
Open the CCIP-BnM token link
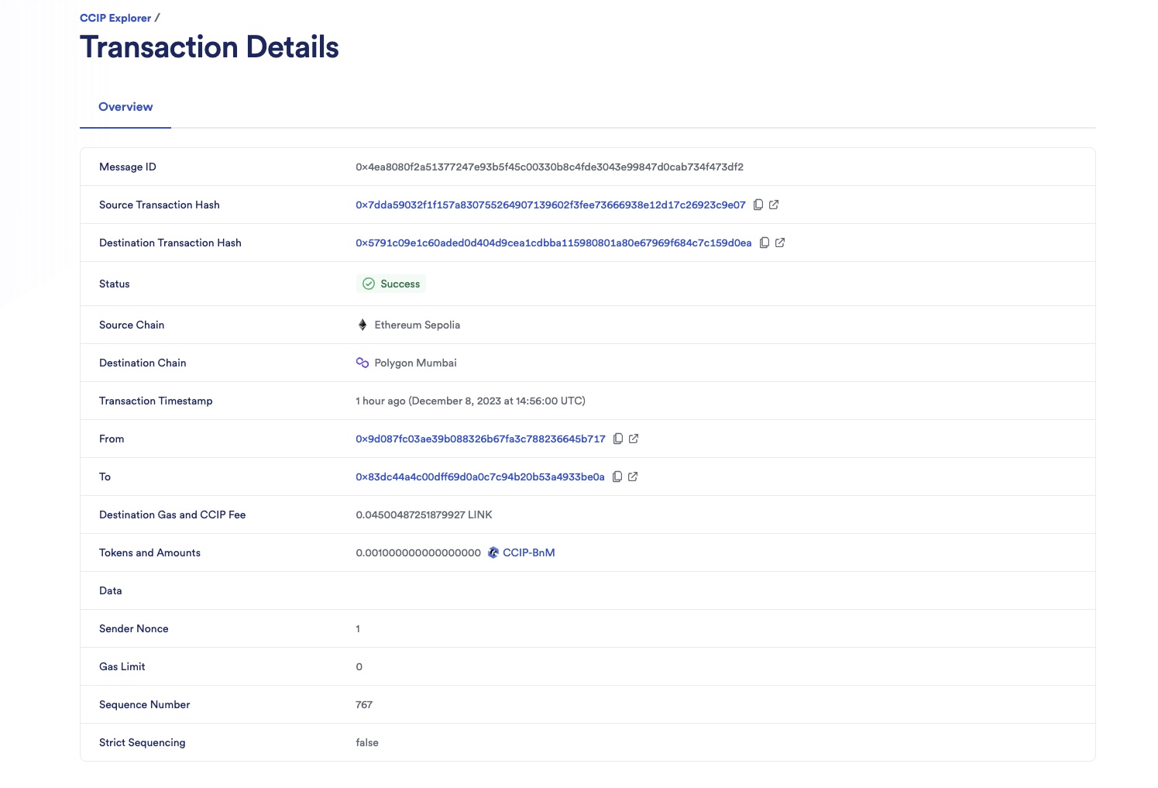[x=529, y=552]
